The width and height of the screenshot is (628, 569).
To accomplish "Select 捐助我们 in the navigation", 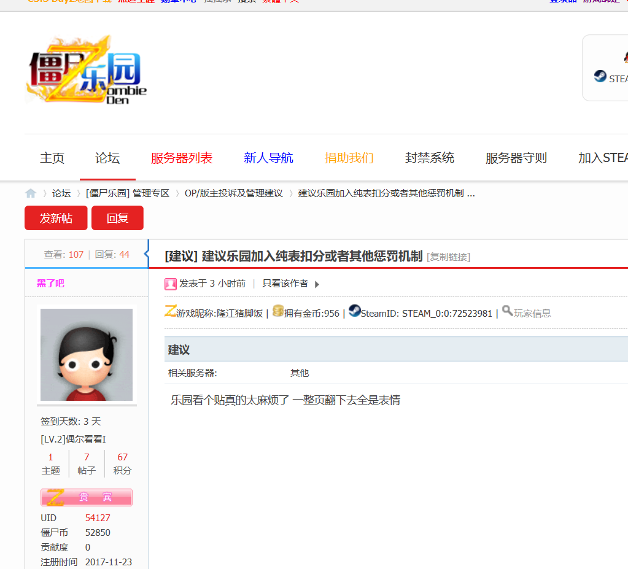I will (349, 158).
